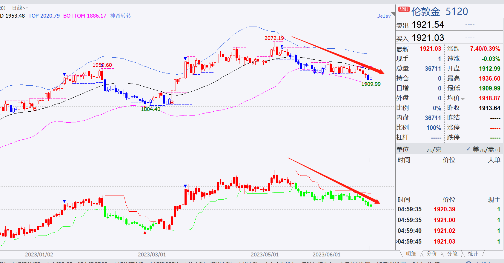Click the blue S sell signal marker
The width and height of the screenshot is (504, 263).
282,47
